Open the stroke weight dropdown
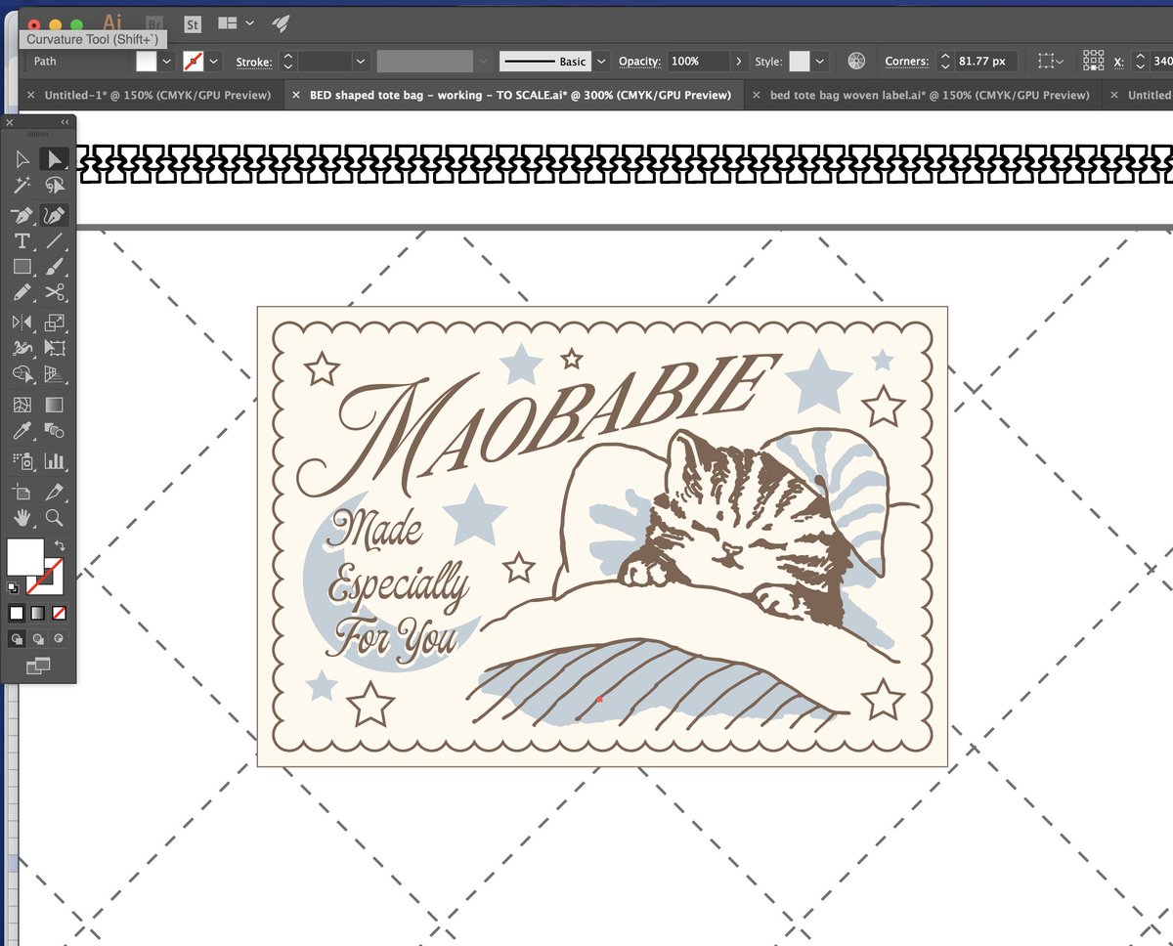This screenshot has width=1173, height=946. pos(360,62)
